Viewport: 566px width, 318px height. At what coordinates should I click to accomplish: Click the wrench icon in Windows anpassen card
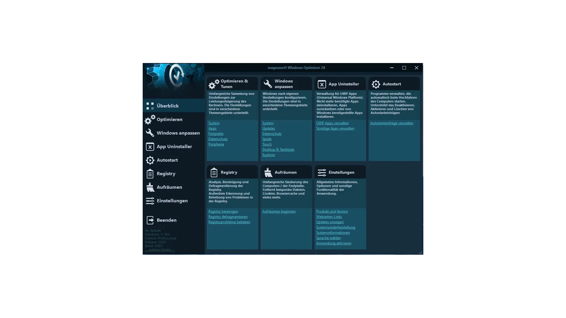pyautogui.click(x=268, y=84)
